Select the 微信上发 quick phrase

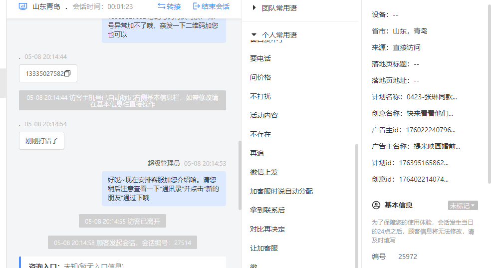(x=264, y=172)
